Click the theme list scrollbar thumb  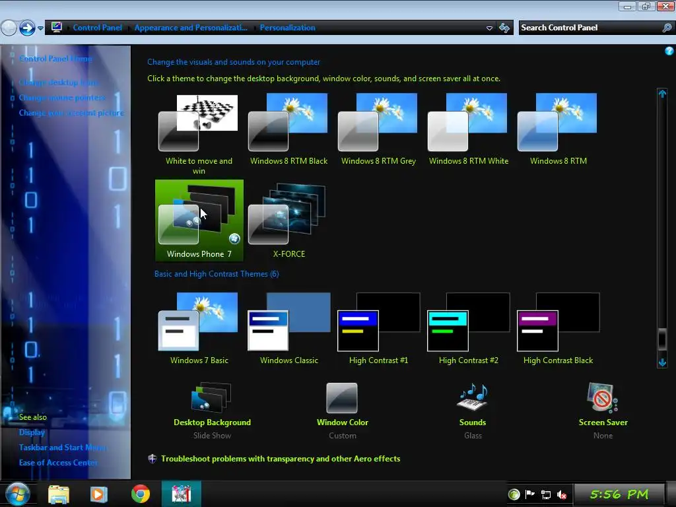[662, 339]
